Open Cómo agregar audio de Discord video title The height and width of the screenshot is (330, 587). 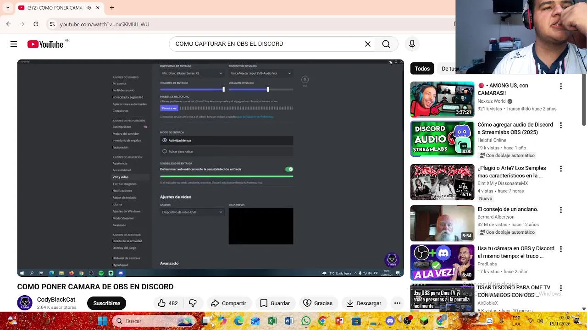[515, 128]
